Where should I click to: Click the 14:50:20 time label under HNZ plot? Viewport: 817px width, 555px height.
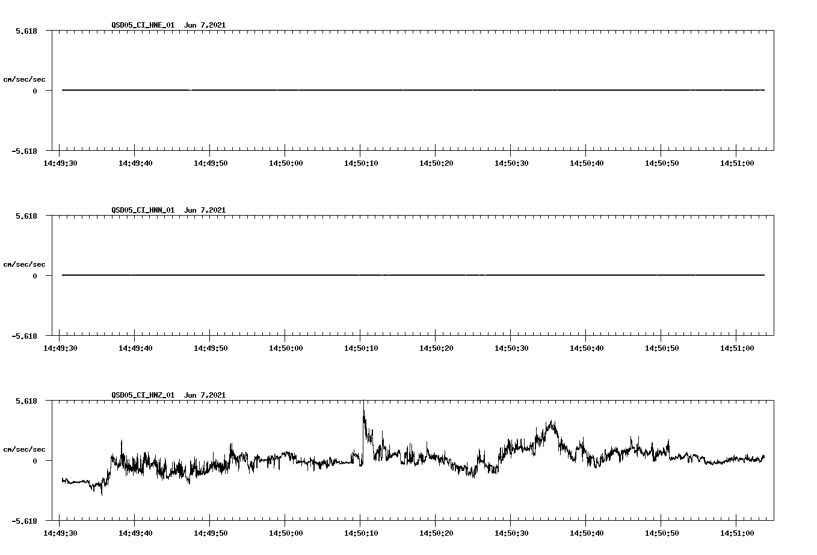436,533
